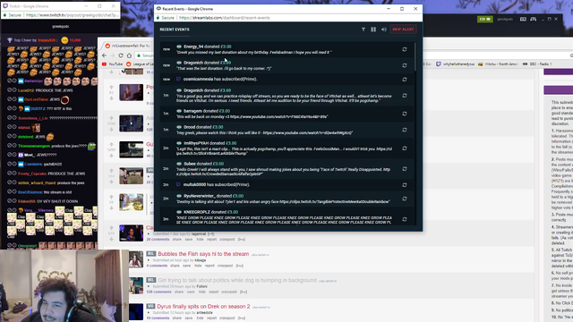Select the Recent Events heading tab
This screenshot has height=322, width=573.
pos(175,30)
